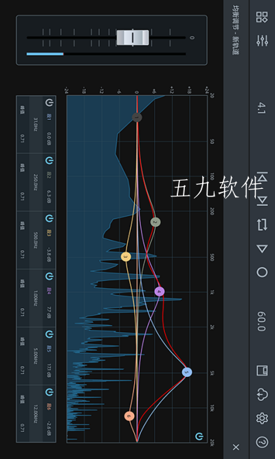Open the 峰值 filter type of band 3
The height and width of the screenshot is (459, 275).
[x=23, y=225]
